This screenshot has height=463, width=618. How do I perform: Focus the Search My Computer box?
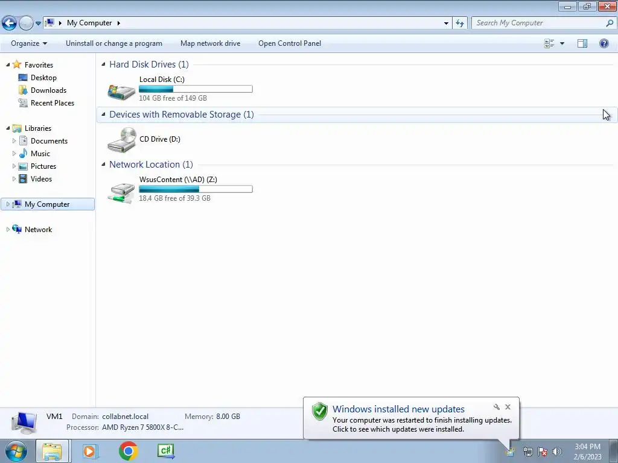[539, 23]
